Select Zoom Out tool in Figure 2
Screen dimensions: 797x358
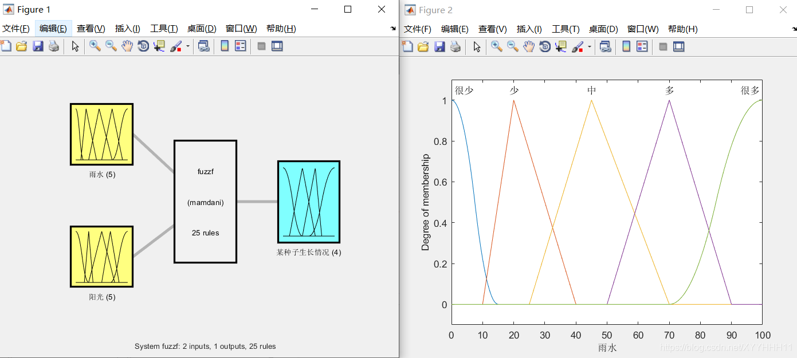pos(513,46)
